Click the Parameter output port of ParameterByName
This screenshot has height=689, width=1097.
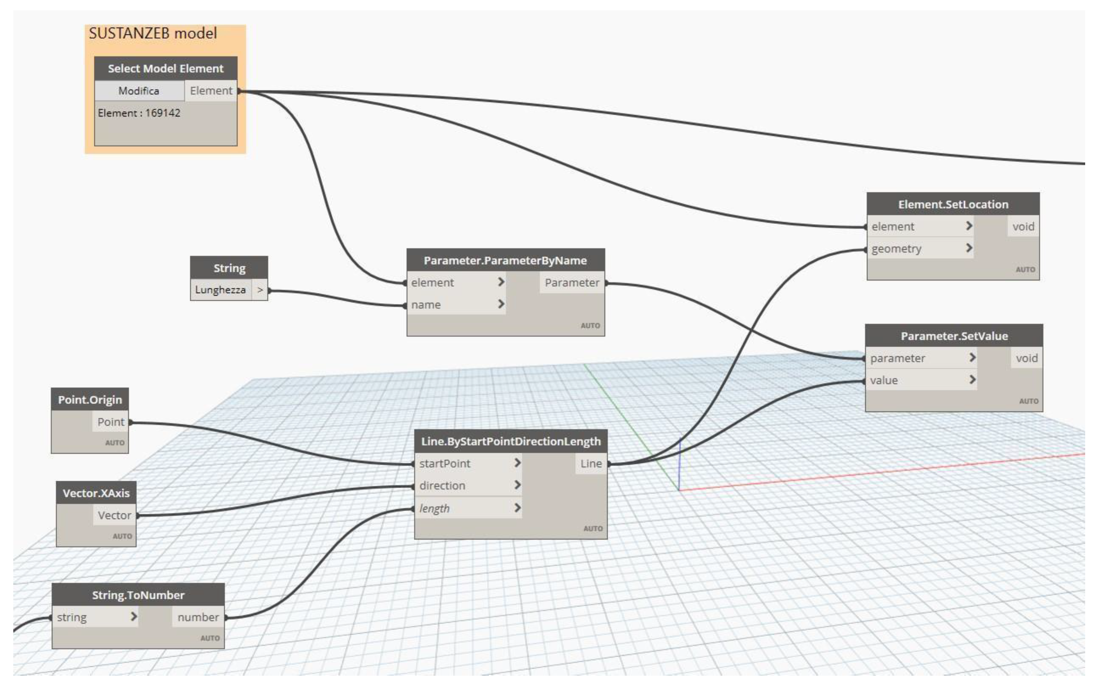(x=572, y=282)
